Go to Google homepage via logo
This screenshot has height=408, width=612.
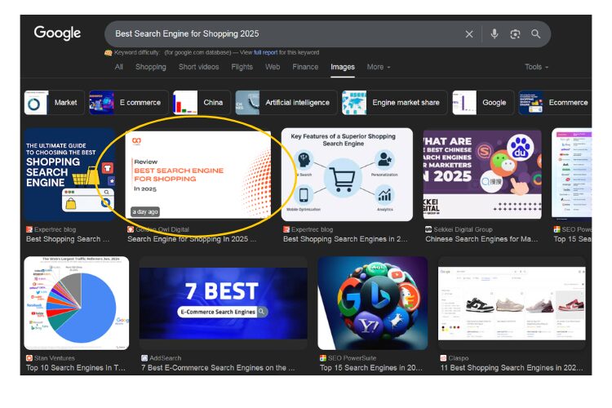57,33
